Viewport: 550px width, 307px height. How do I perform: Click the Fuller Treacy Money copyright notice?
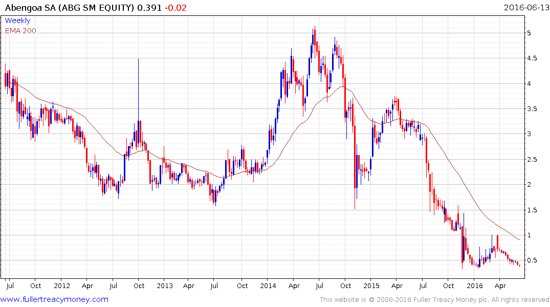click(434, 300)
